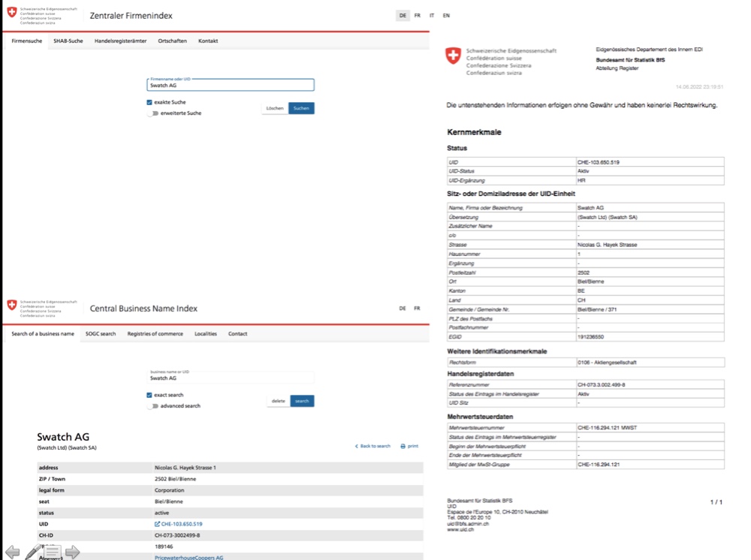The height and width of the screenshot is (560, 751).
Task: Switch language to FR in Central Business Name Index header
Action: pyautogui.click(x=417, y=309)
